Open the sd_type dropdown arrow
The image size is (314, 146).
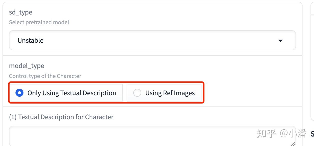pyautogui.click(x=280, y=40)
